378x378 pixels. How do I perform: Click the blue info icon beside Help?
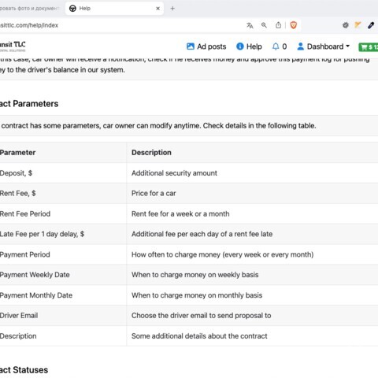[240, 46]
